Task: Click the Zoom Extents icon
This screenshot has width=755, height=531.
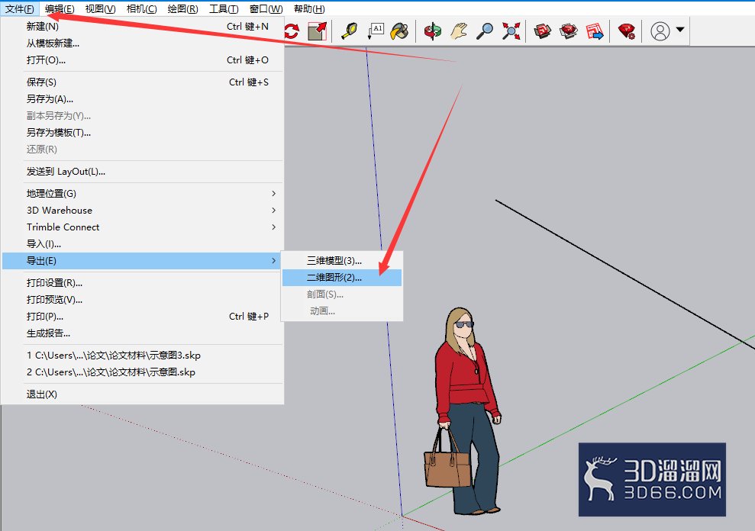Action: pyautogui.click(x=511, y=31)
